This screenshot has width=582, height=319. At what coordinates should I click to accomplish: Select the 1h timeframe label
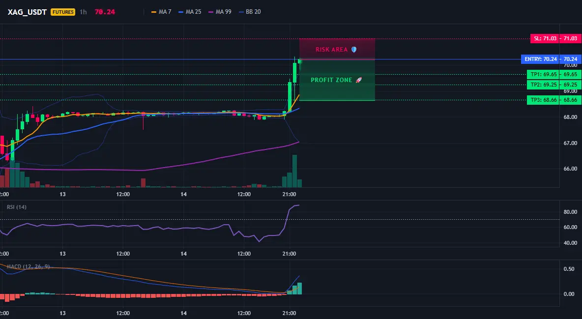pyautogui.click(x=83, y=12)
